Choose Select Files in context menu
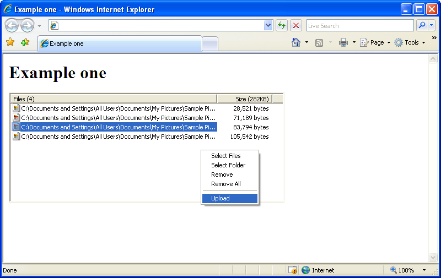The image size is (441, 278). tap(226, 156)
